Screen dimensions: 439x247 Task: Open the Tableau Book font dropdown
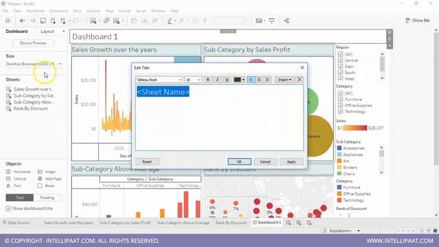point(158,80)
